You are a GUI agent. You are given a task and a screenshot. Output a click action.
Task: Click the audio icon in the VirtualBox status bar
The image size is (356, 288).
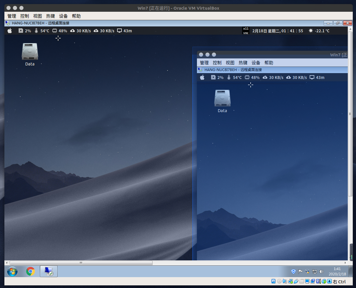285,281
